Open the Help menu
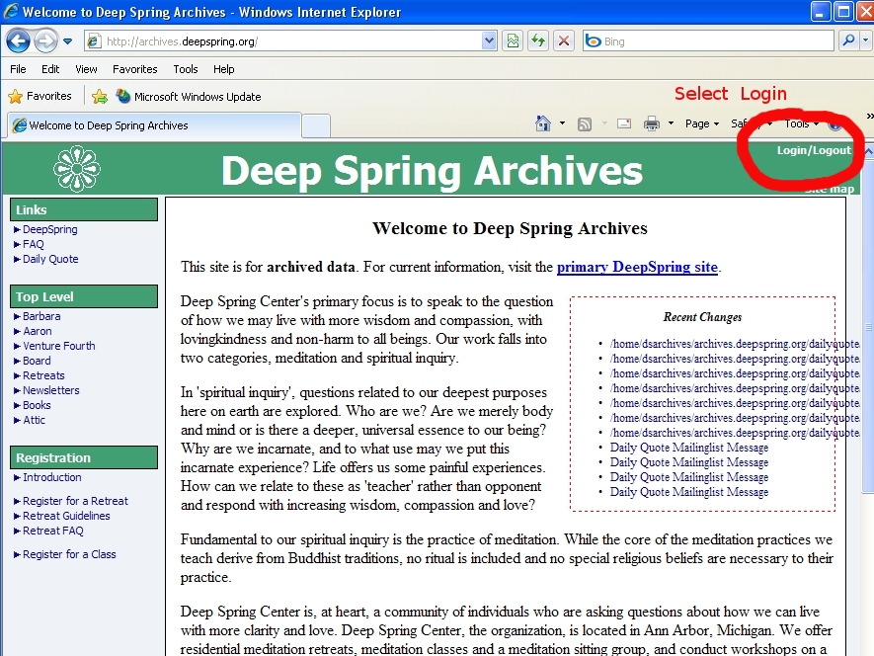Screen dimensions: 874x656 pyautogui.click(x=223, y=69)
